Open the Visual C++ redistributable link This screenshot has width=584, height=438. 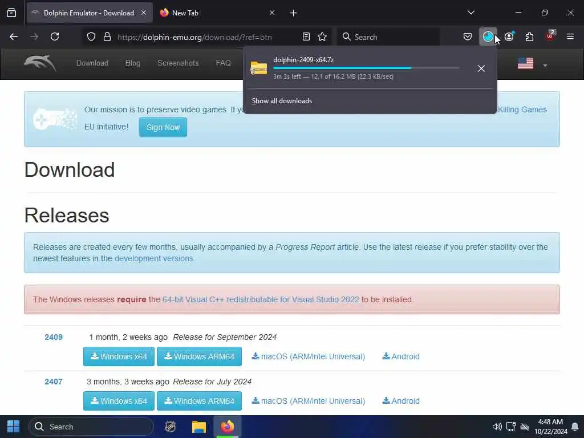261,299
